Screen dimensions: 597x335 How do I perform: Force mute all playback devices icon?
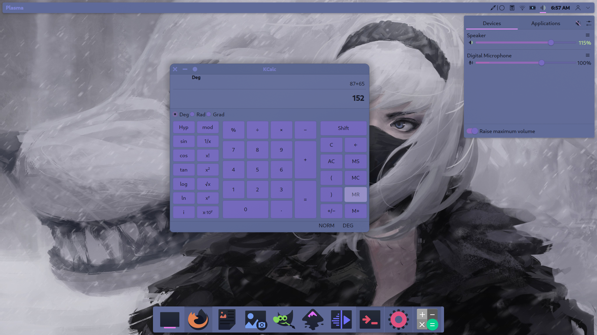click(x=578, y=23)
